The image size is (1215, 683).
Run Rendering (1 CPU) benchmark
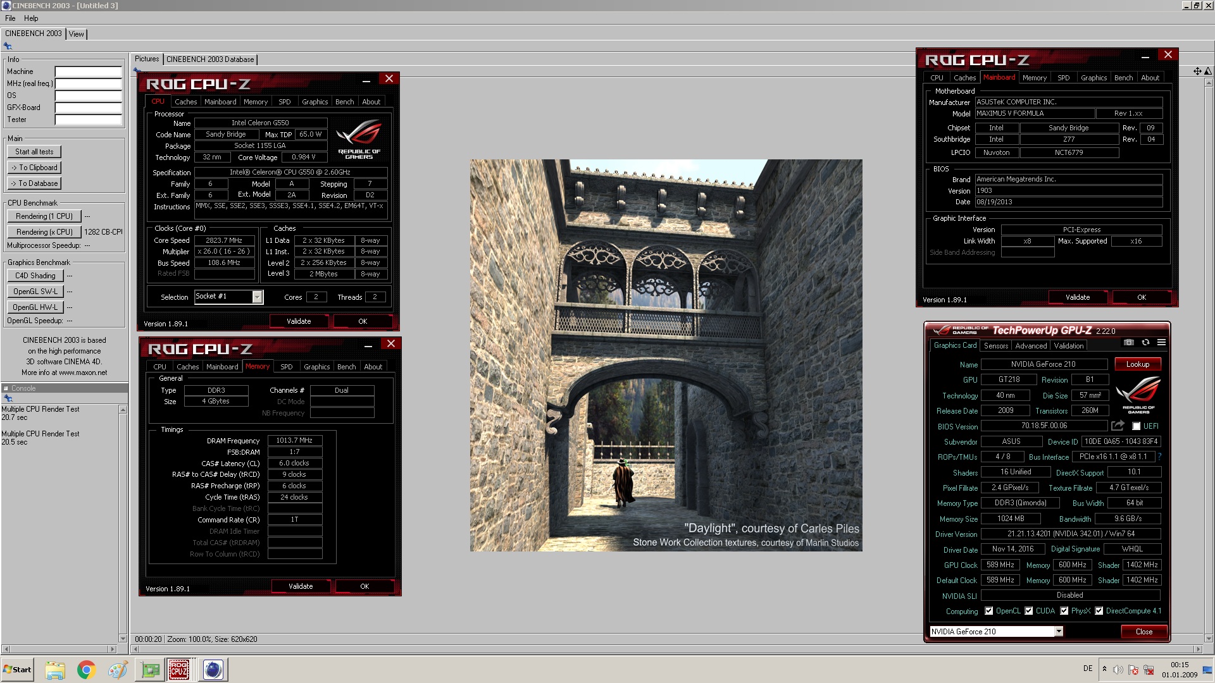44,216
